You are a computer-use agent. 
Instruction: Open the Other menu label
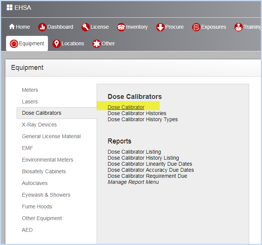pyautogui.click(x=108, y=44)
